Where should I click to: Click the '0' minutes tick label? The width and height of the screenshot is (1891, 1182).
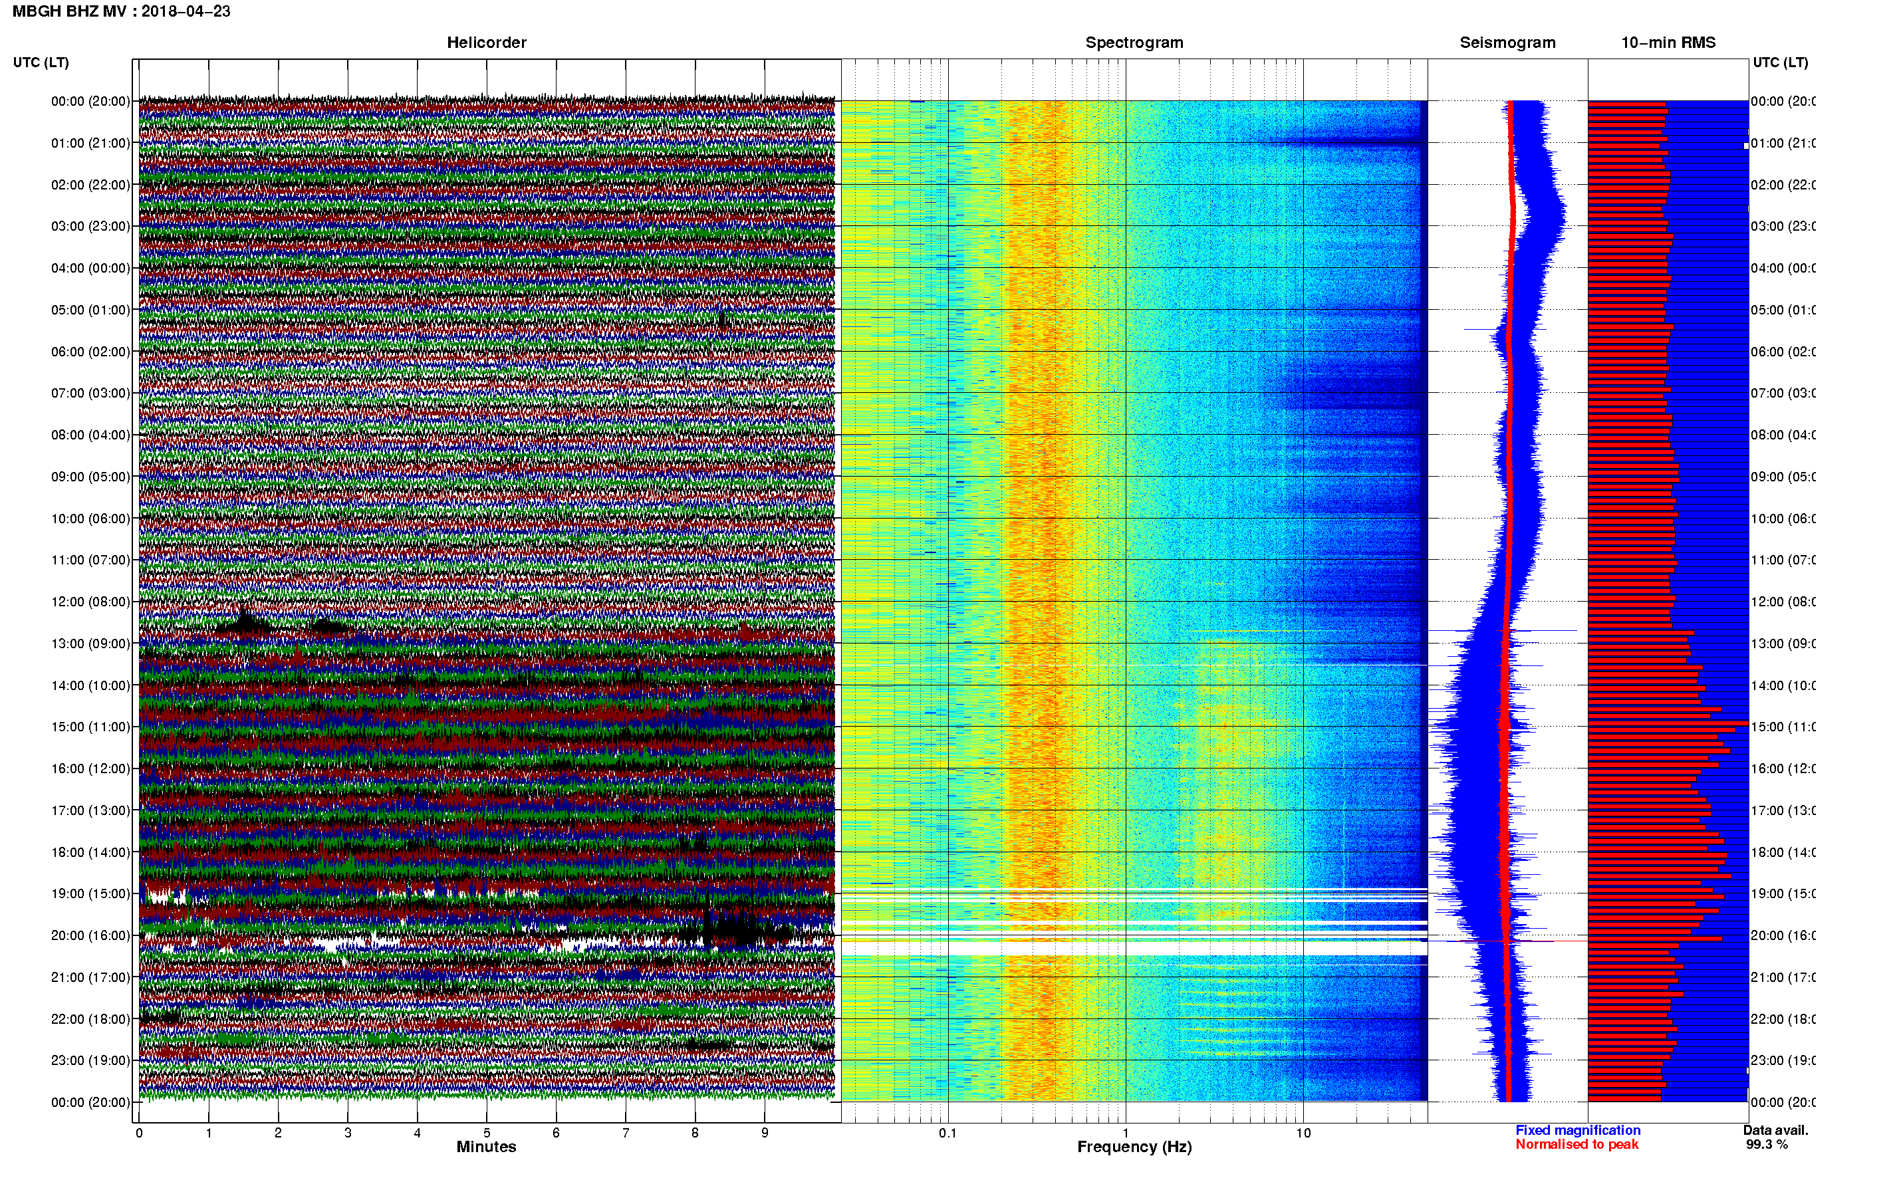(139, 1133)
